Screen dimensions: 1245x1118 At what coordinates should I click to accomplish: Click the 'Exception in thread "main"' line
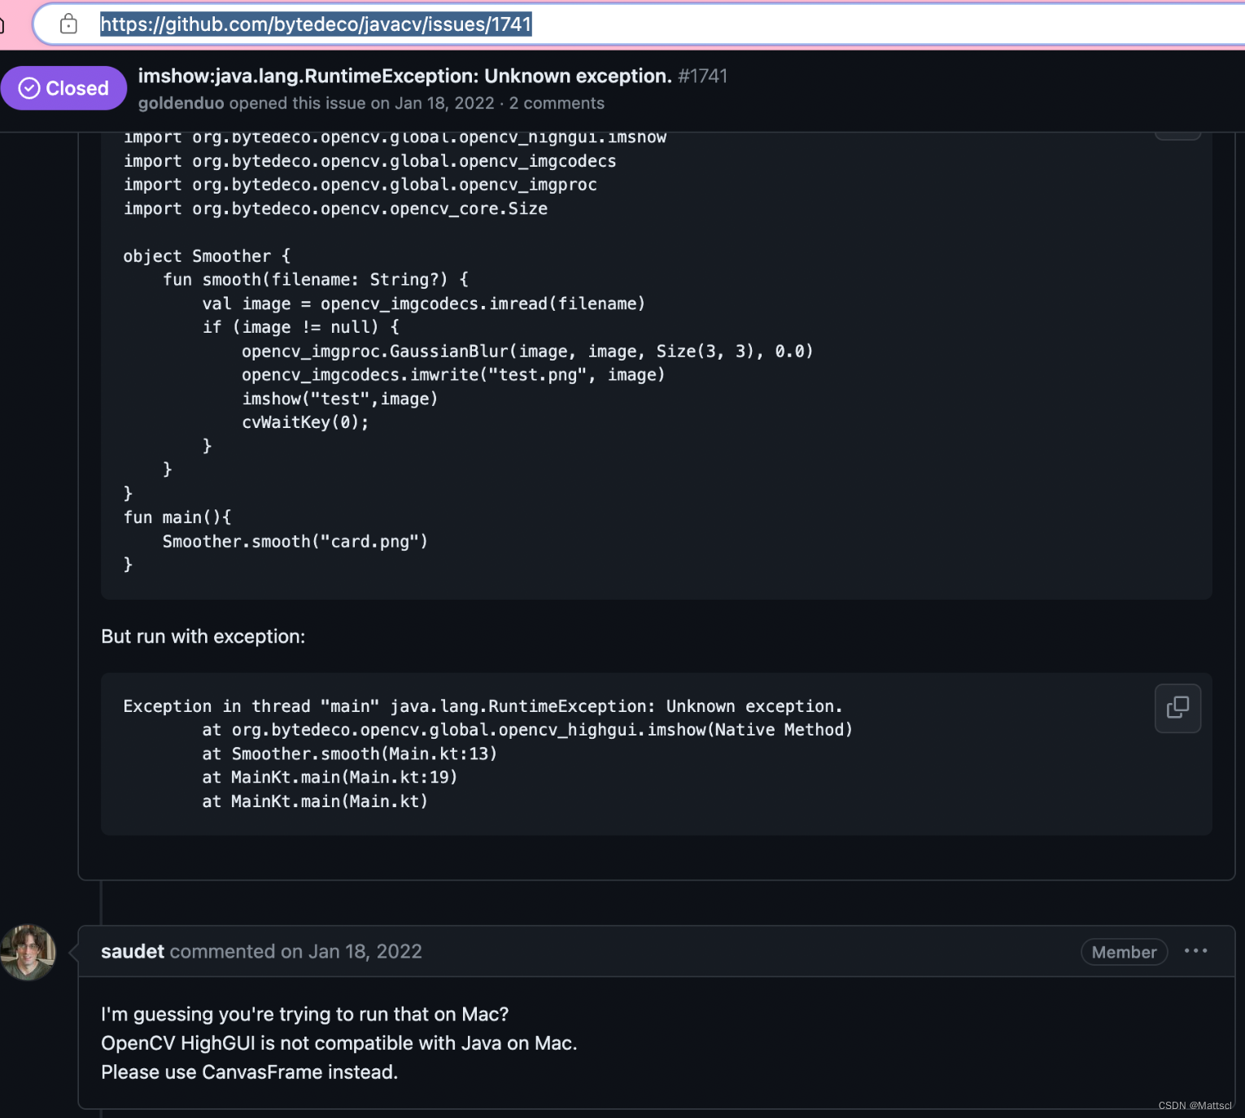(x=483, y=706)
